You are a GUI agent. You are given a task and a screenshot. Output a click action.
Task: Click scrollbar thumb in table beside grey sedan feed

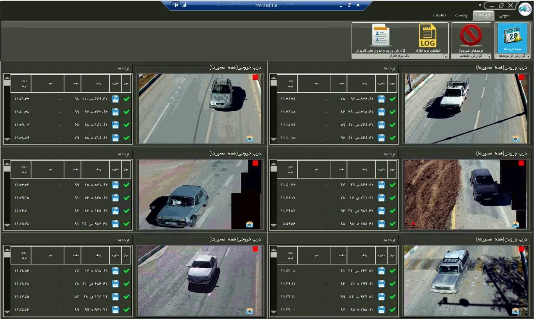pos(7,168)
